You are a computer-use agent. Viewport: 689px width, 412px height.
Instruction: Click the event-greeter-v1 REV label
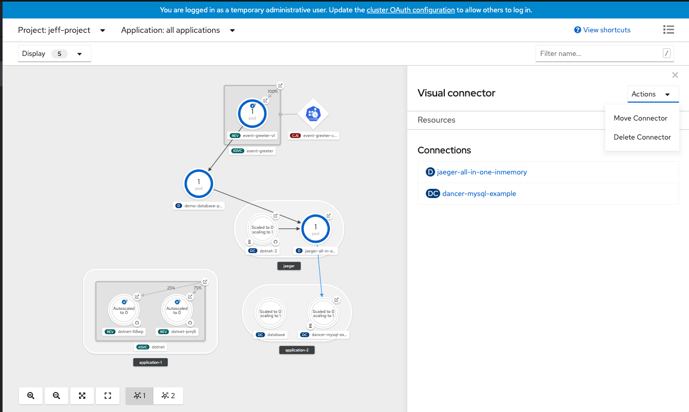253,136
